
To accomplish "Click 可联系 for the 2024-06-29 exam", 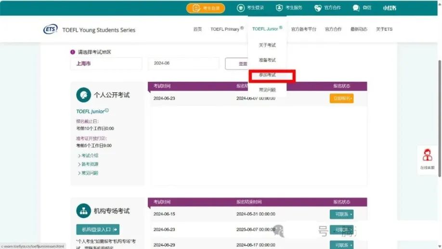I will click(x=341, y=245).
